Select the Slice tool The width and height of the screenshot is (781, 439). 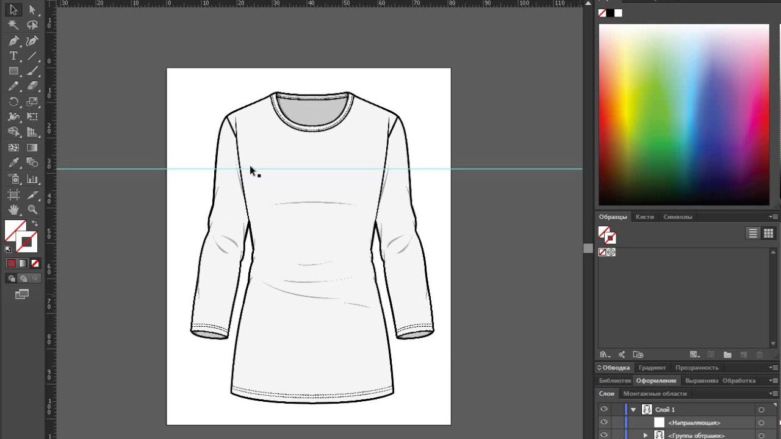coord(32,195)
